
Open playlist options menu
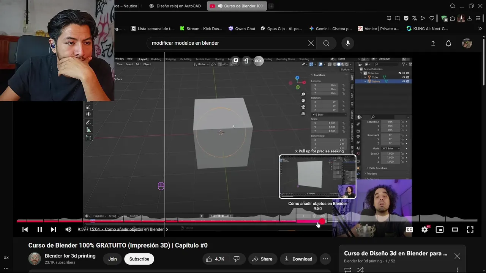(457, 270)
